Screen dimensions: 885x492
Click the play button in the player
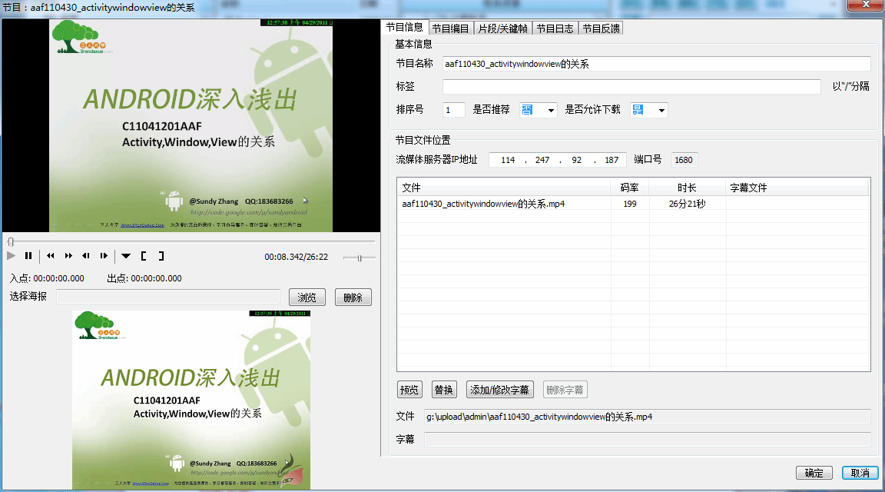tap(11, 256)
